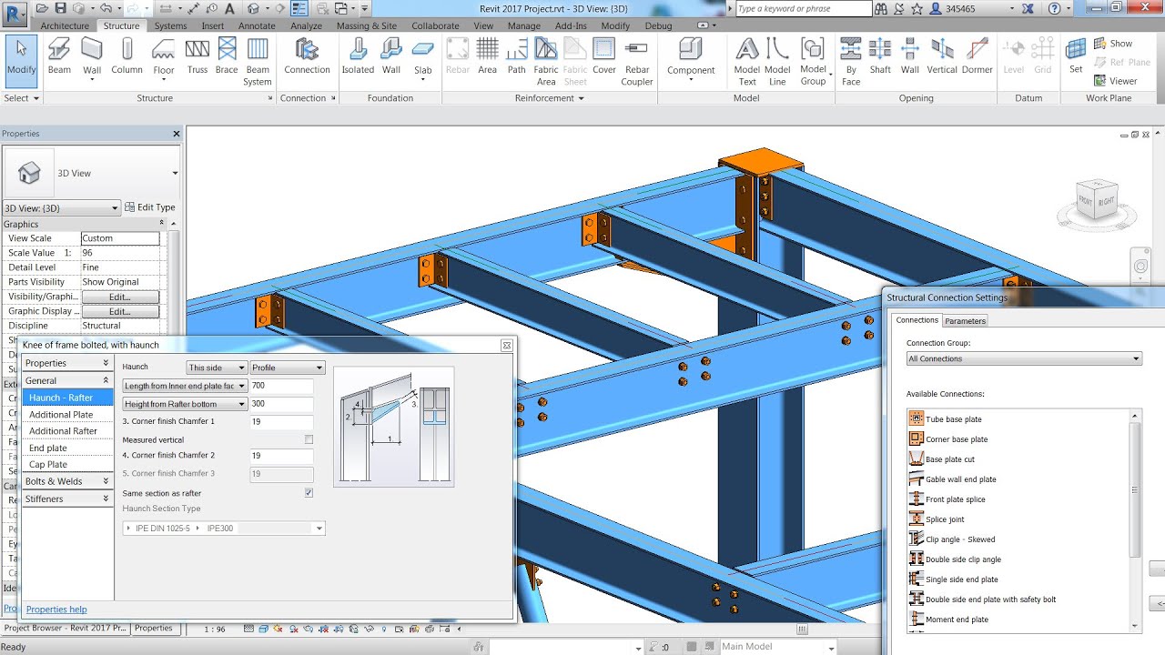The height and width of the screenshot is (655, 1165).
Task: Open the Haunch This side dropdown
Action: tap(217, 368)
